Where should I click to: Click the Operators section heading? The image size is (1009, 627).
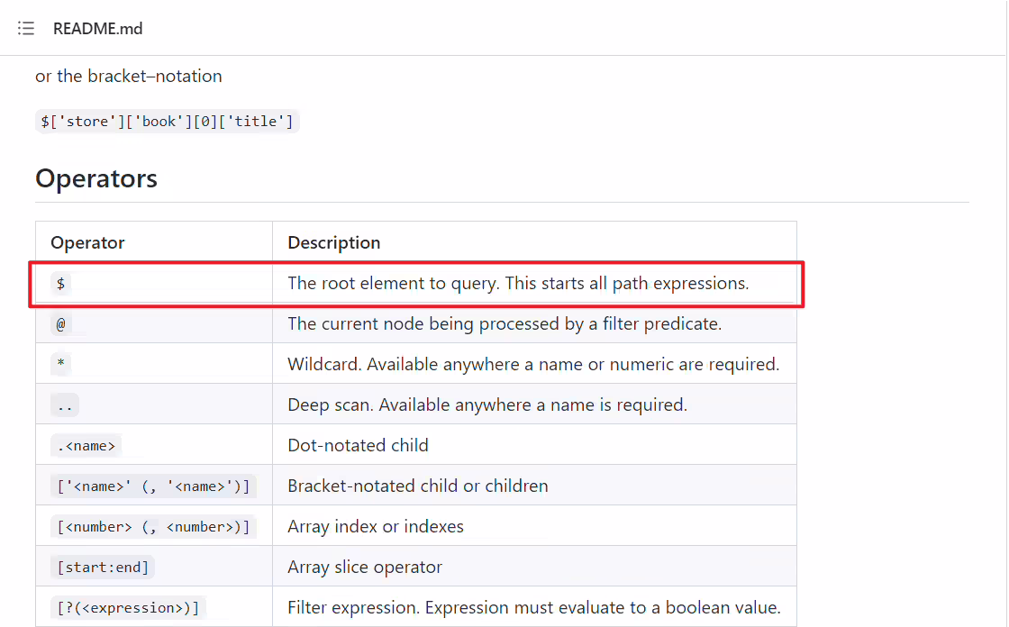(x=95, y=178)
